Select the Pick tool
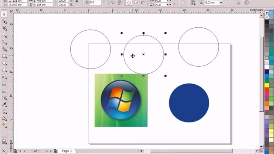 [4, 14]
